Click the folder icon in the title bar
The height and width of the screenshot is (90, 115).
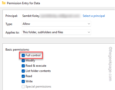click(4, 3)
